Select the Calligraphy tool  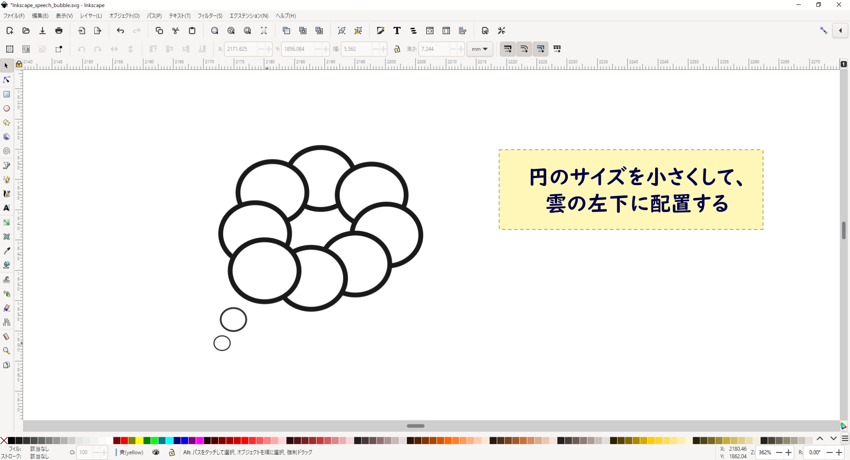(x=7, y=194)
